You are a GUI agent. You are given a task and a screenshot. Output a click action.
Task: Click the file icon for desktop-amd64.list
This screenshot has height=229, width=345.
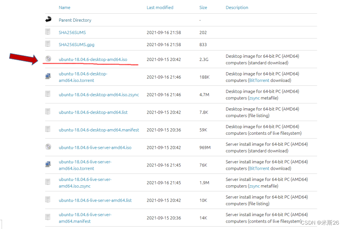click(x=48, y=111)
